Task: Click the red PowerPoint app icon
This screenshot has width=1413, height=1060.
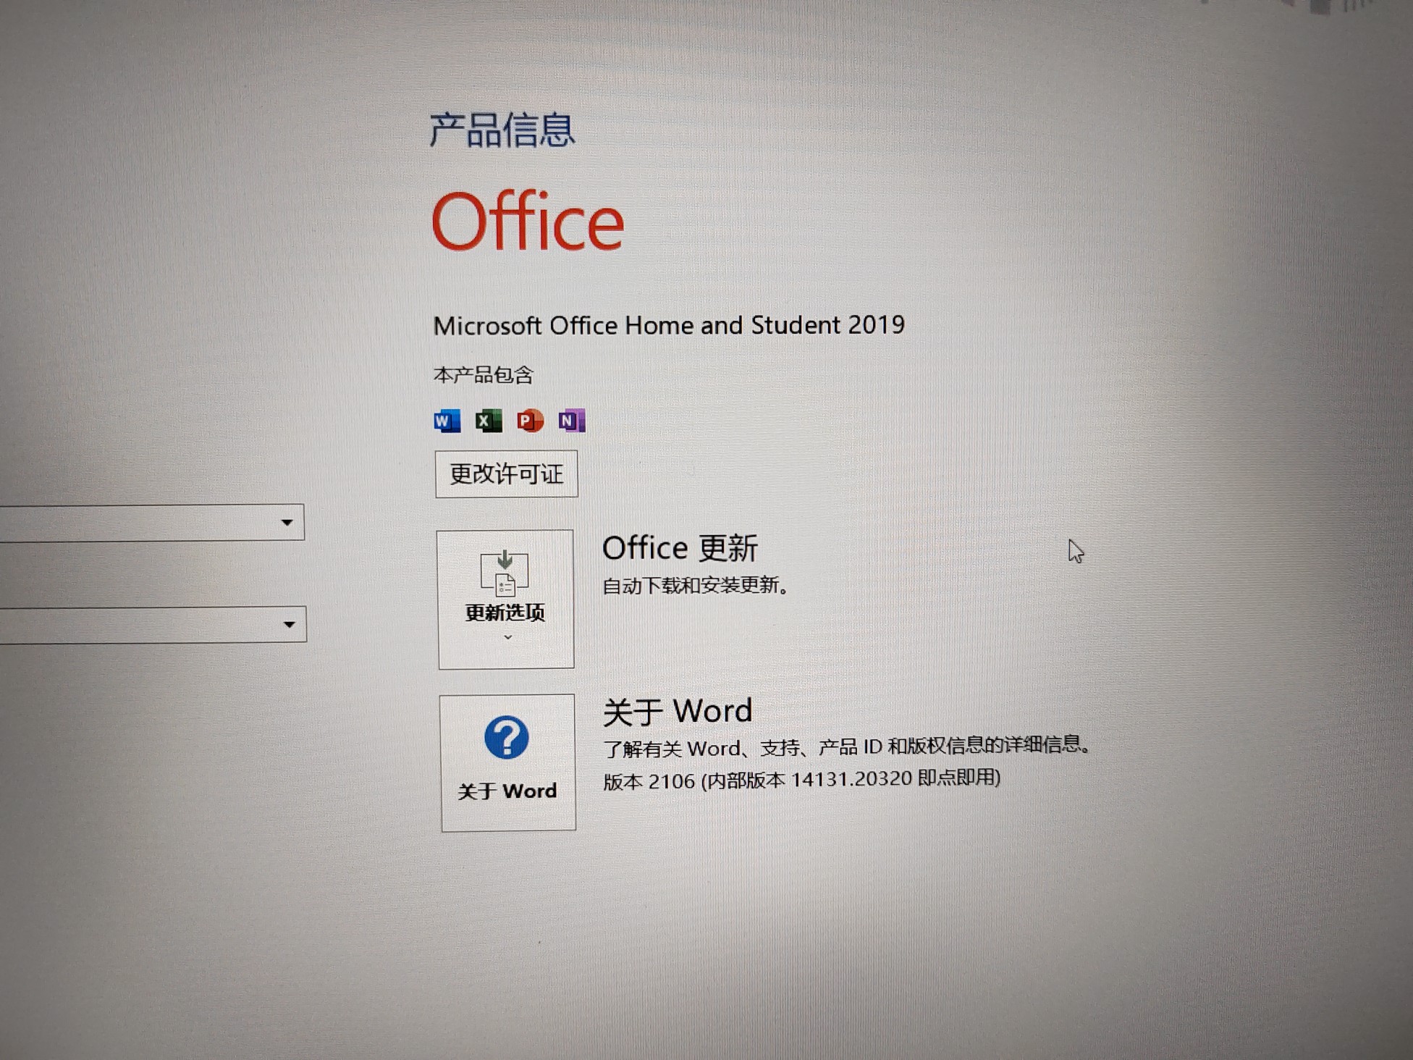Action: (530, 421)
